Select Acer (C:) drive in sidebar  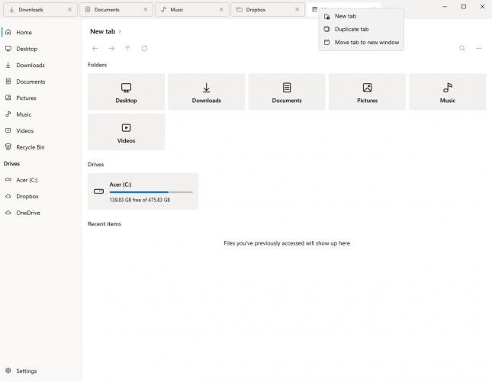click(x=40, y=180)
